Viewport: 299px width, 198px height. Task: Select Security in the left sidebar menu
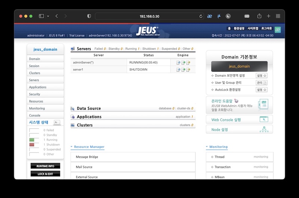pyautogui.click(x=35, y=94)
